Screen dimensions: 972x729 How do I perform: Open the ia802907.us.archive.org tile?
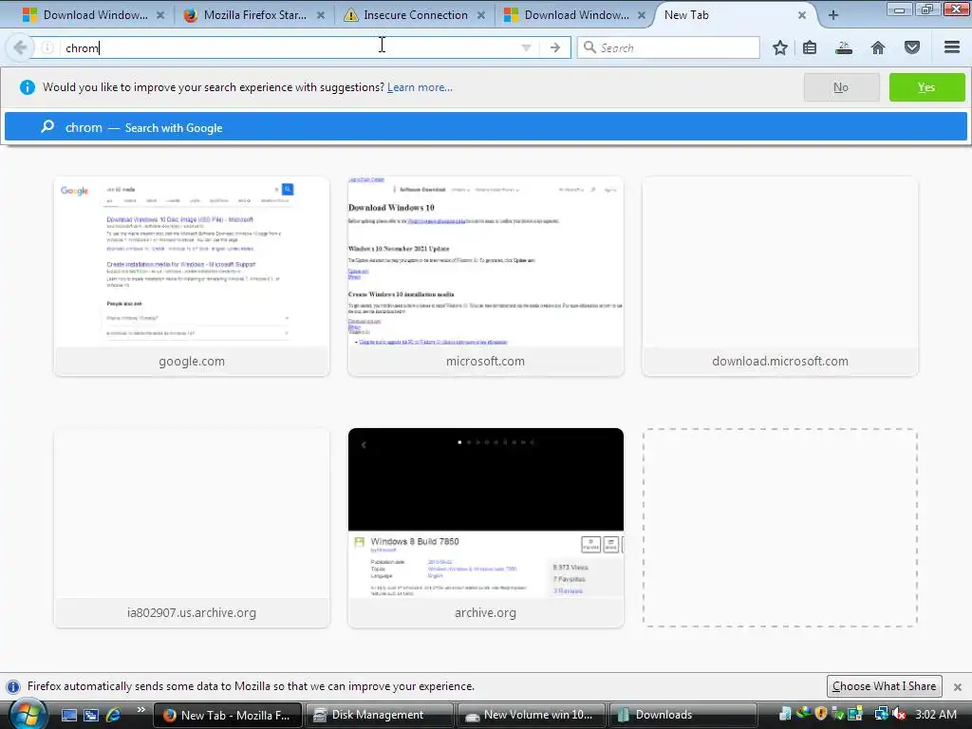point(192,528)
